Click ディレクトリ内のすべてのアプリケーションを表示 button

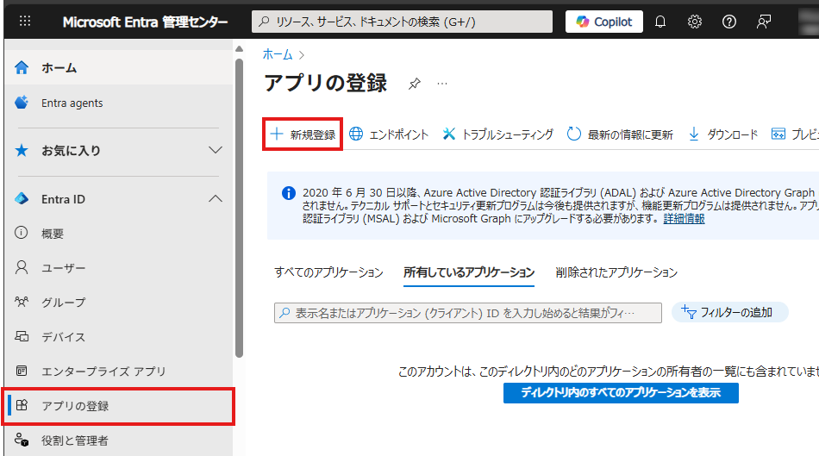(x=621, y=393)
